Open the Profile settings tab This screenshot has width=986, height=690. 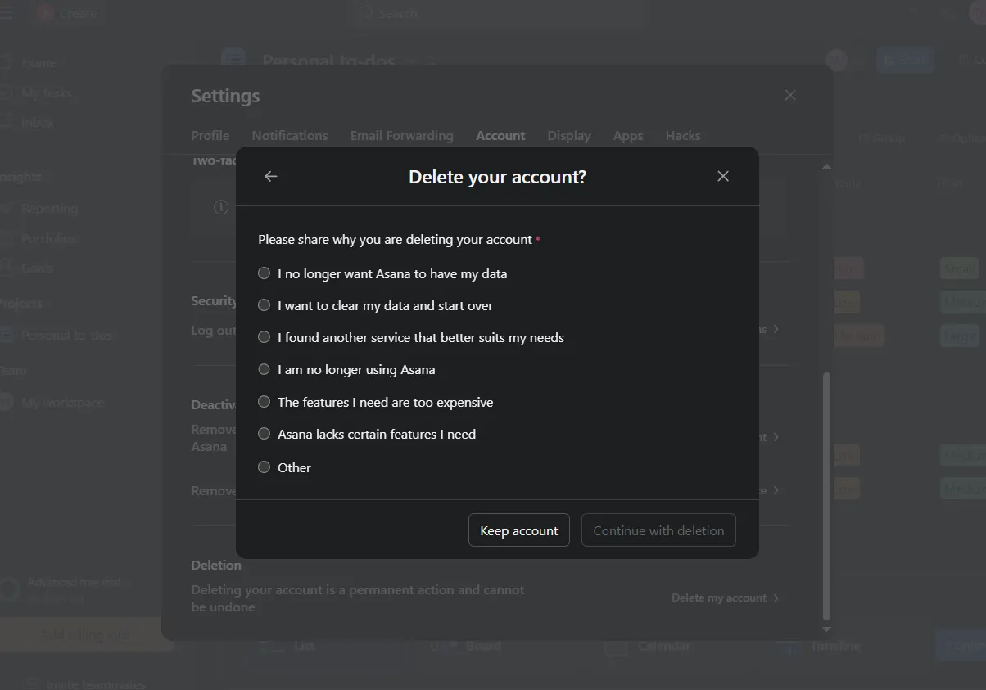tap(210, 136)
